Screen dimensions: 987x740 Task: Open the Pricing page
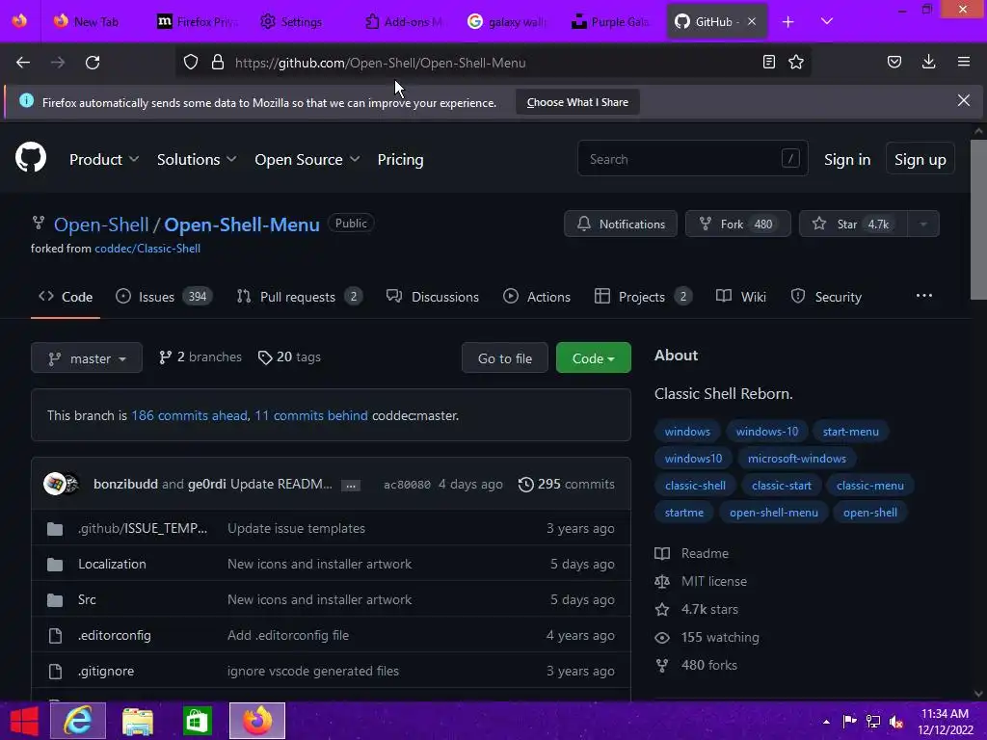[x=400, y=160]
